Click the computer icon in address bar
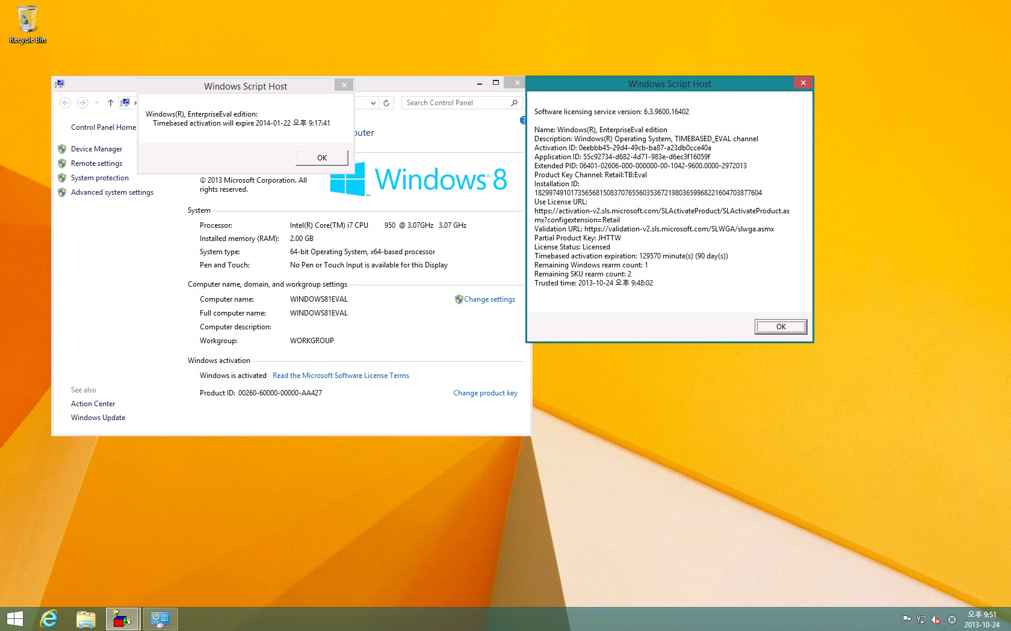The width and height of the screenshot is (1011, 631). point(125,103)
